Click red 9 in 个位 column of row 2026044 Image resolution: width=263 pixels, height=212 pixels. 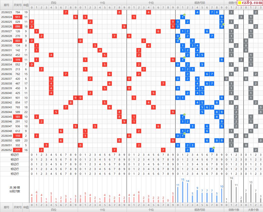click(x=173, y=112)
